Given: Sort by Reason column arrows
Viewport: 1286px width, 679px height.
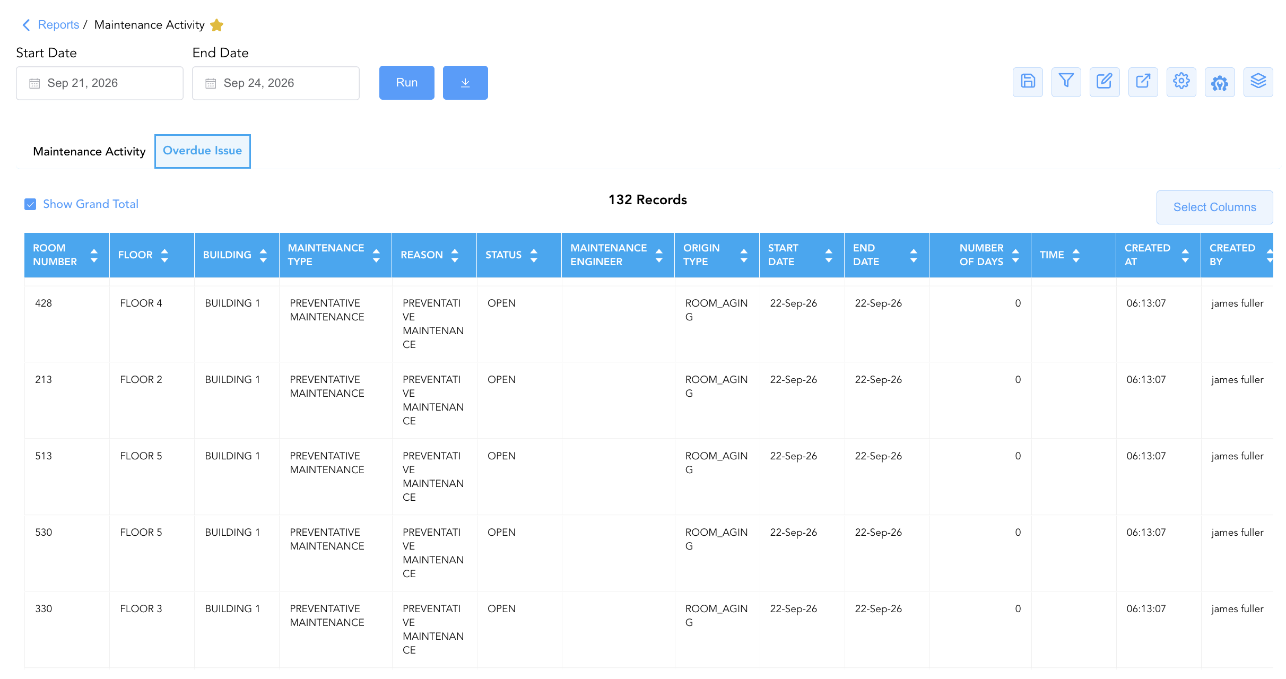Looking at the screenshot, I should (455, 255).
